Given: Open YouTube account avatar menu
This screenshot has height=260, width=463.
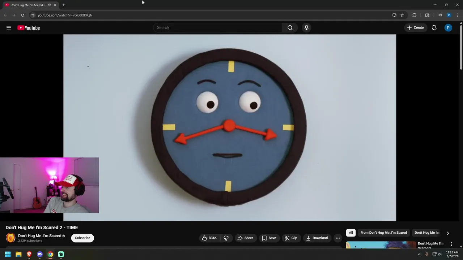Looking at the screenshot, I should pos(448,28).
